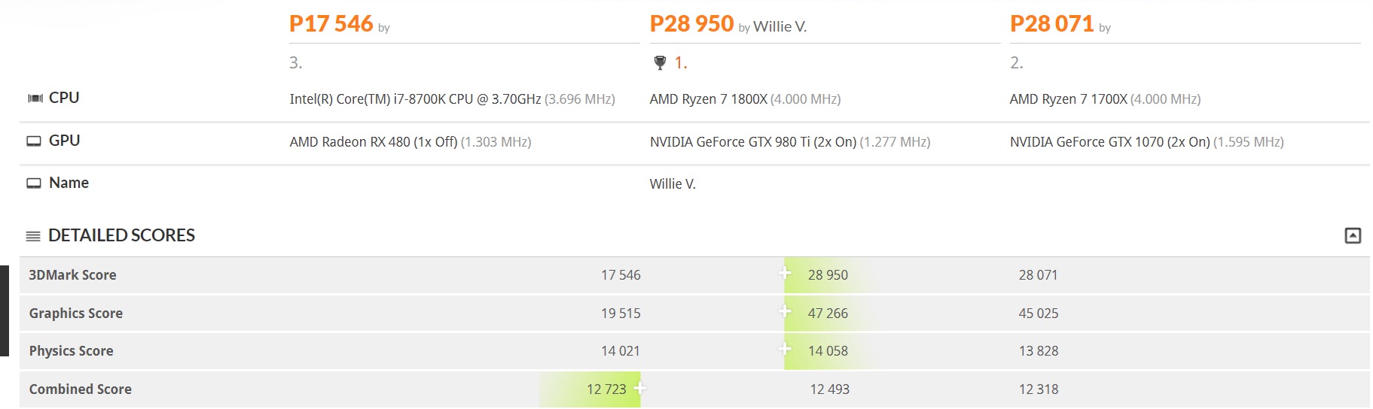This screenshot has height=409, width=1373.
Task: Click the plus icon beside 28 950
Action: click(x=785, y=273)
